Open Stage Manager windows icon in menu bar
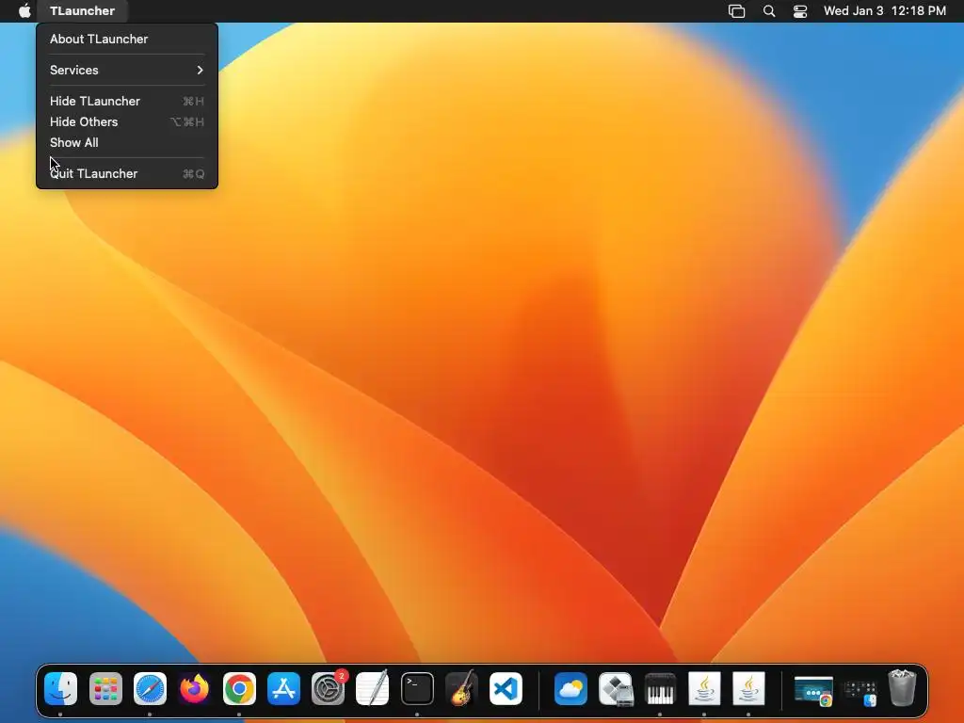 [736, 11]
